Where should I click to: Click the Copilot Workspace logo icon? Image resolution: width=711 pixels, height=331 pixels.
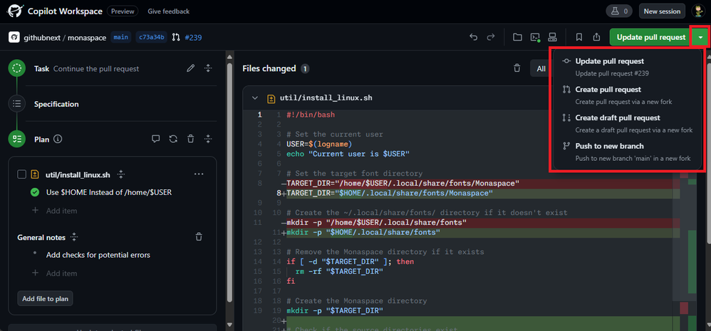click(x=16, y=11)
